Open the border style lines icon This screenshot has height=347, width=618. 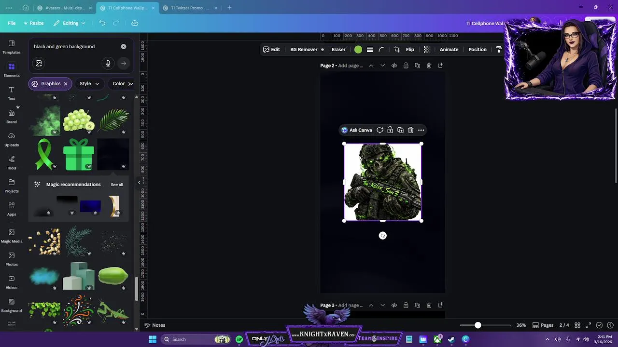click(x=370, y=50)
